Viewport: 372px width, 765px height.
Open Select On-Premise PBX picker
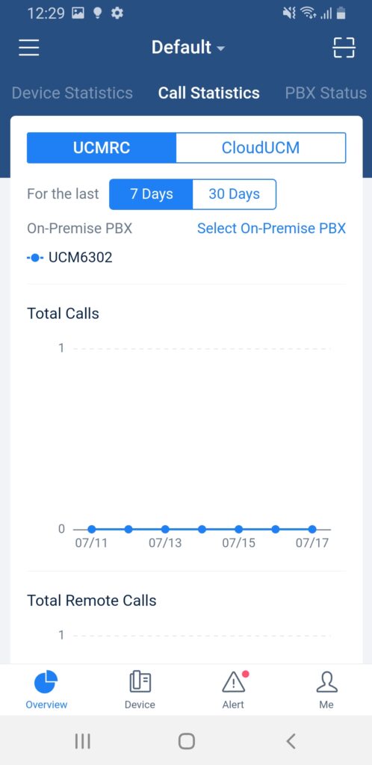(271, 229)
